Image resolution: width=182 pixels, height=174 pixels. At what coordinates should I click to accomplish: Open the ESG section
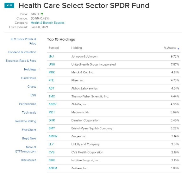(x=33, y=95)
